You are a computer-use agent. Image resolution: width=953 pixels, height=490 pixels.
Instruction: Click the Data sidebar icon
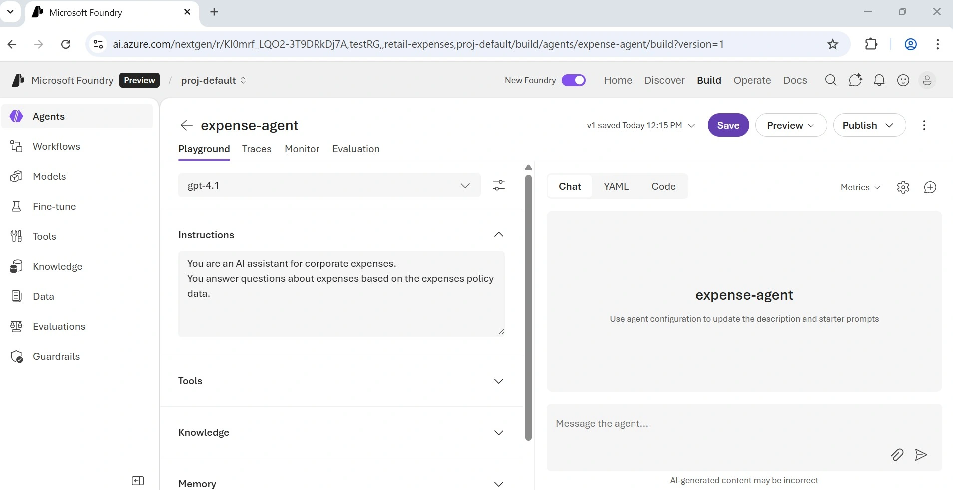(x=16, y=296)
